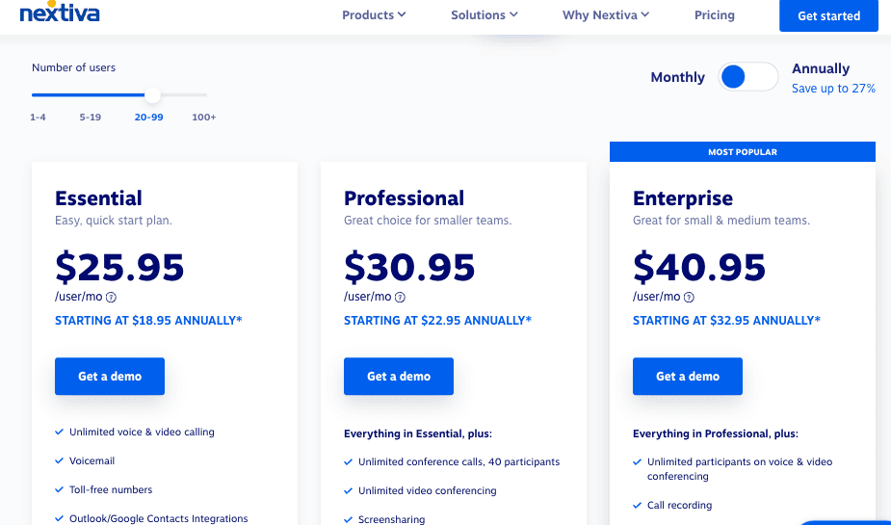The height and width of the screenshot is (525, 891).
Task: Select Annually billing label
Action: click(x=821, y=69)
